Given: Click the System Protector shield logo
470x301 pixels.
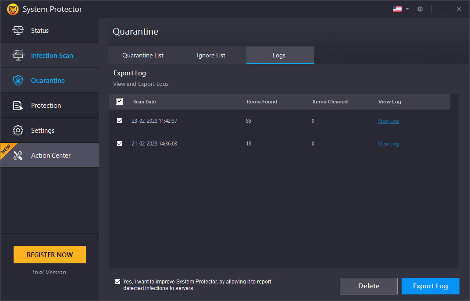Looking at the screenshot, I should (13, 9).
